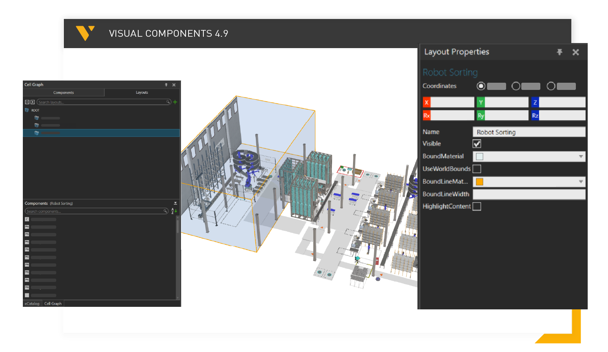This screenshot has height=352, width=608.
Task: Click the X coordinate field
Action: (449, 102)
